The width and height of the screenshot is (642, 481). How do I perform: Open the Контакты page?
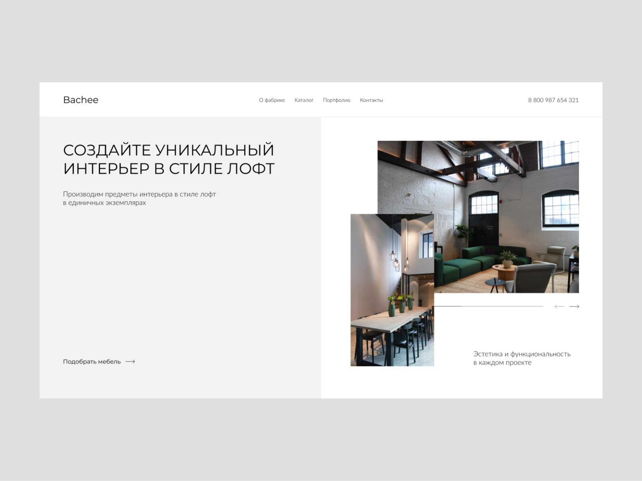372,100
